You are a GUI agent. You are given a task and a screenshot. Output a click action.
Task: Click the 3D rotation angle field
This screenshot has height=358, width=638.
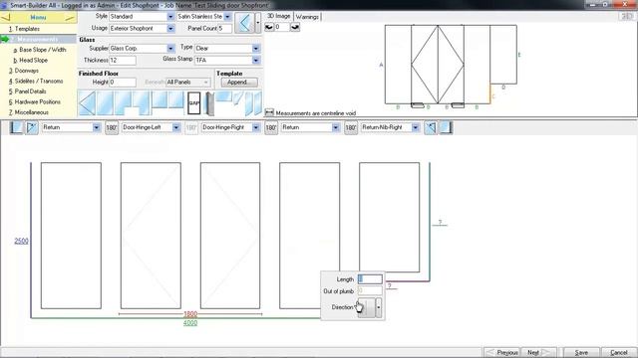tap(282, 27)
